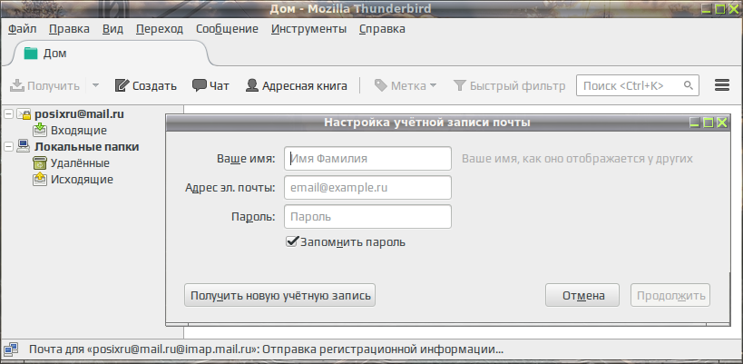
Task: Maximize the account setup dialog
Action: (x=708, y=123)
